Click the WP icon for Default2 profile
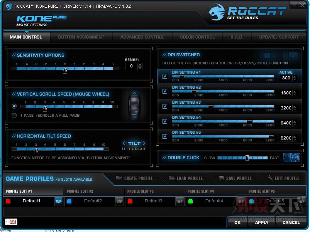Screen dimensions: 310x232 tap(119, 202)
